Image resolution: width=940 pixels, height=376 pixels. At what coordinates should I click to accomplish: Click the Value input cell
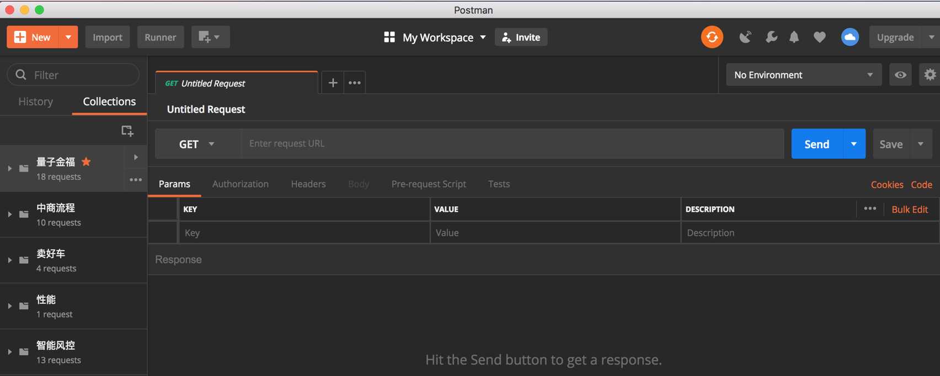tap(556, 233)
